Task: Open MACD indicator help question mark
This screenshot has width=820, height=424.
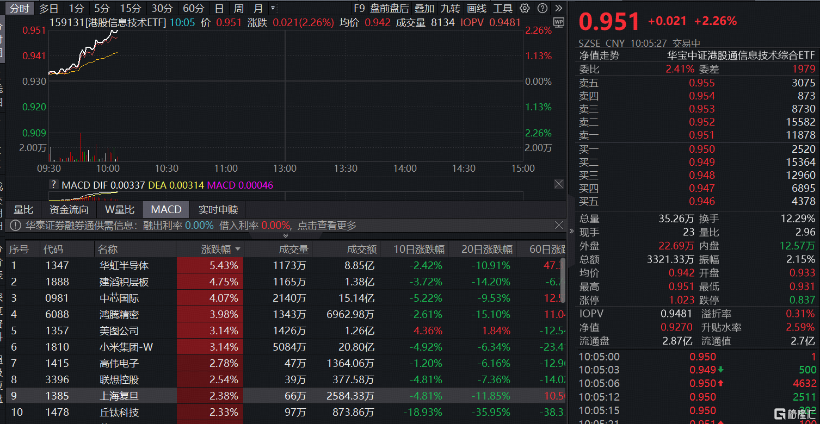Action: (x=53, y=185)
